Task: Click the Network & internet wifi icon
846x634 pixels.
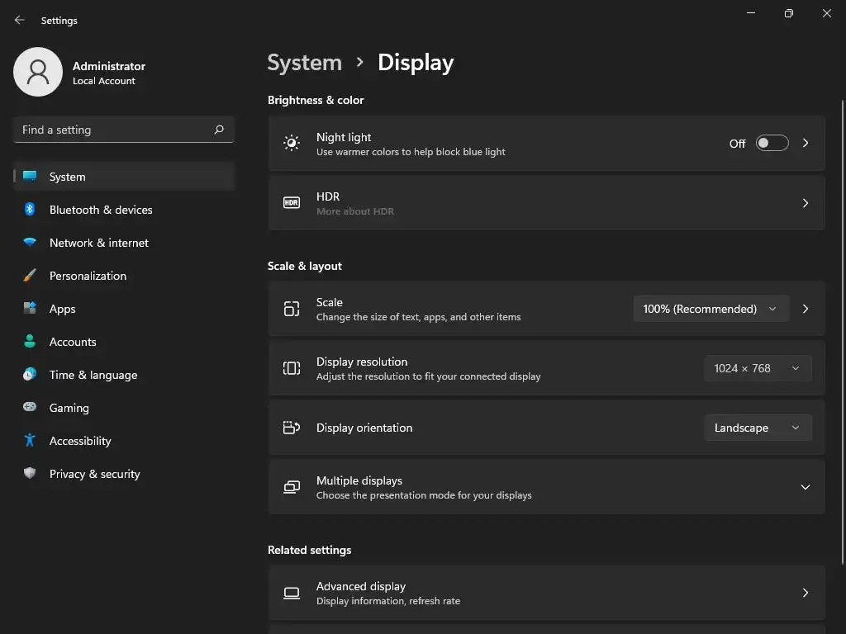Action: [30, 243]
